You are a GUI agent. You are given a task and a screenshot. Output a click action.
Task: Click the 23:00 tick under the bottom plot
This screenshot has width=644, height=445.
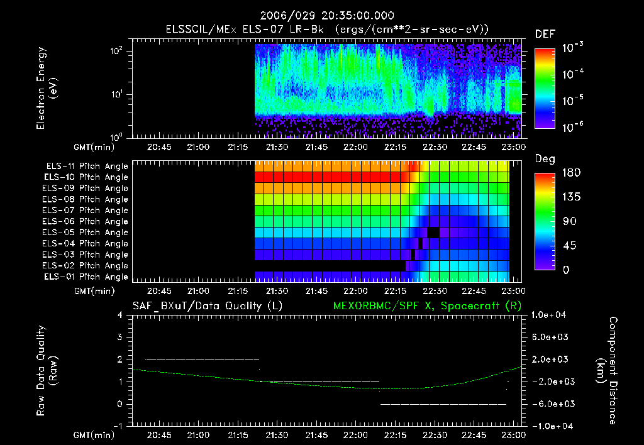tap(513, 435)
